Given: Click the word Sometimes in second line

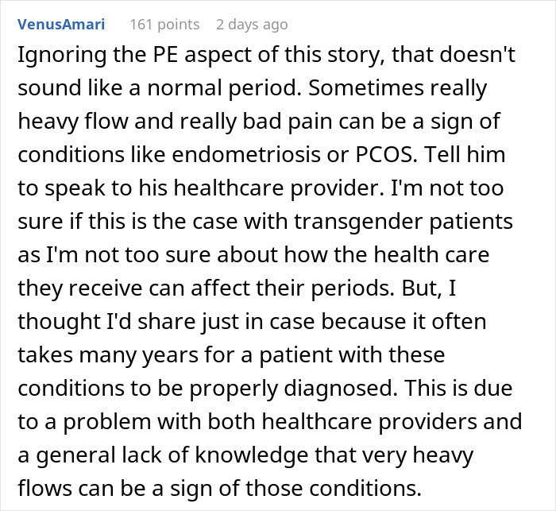Looking at the screenshot, I should 366,88.
